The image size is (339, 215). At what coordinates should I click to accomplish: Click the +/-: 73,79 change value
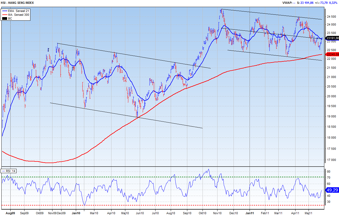tap(321, 2)
